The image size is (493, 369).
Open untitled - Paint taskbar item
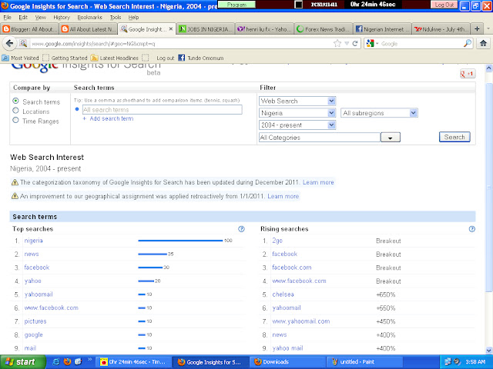pos(364,362)
